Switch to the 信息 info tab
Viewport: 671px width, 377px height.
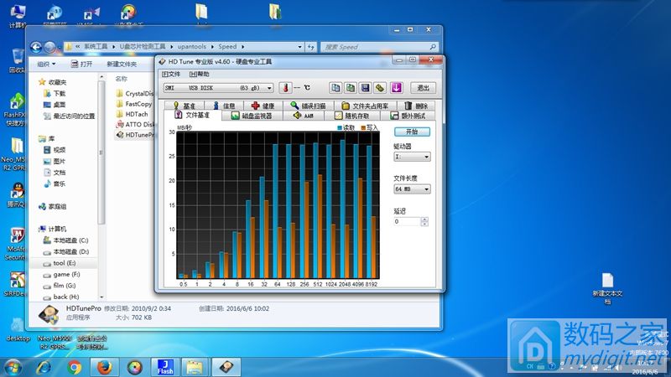click(x=224, y=106)
